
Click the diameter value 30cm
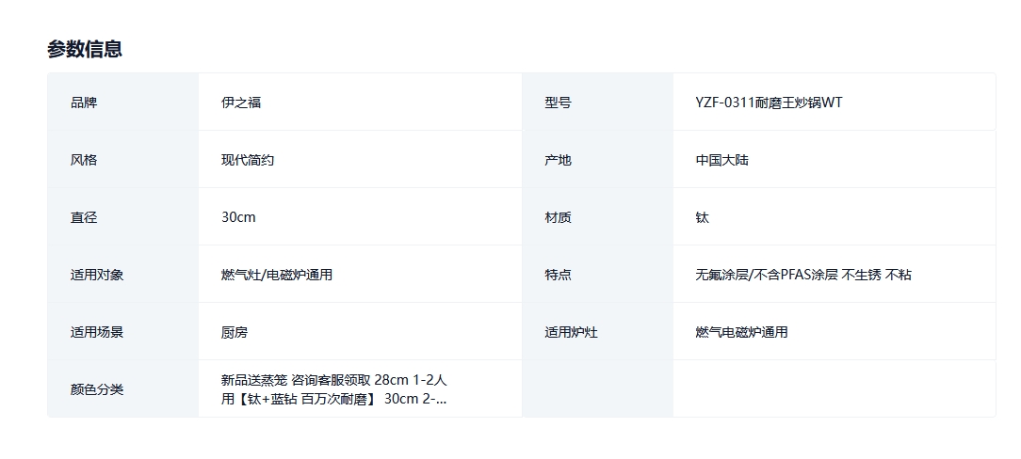(238, 217)
